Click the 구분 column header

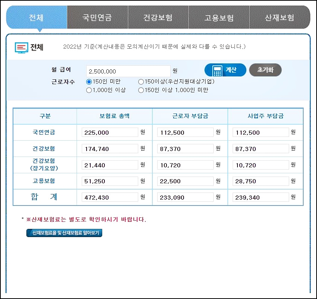coord(45,116)
